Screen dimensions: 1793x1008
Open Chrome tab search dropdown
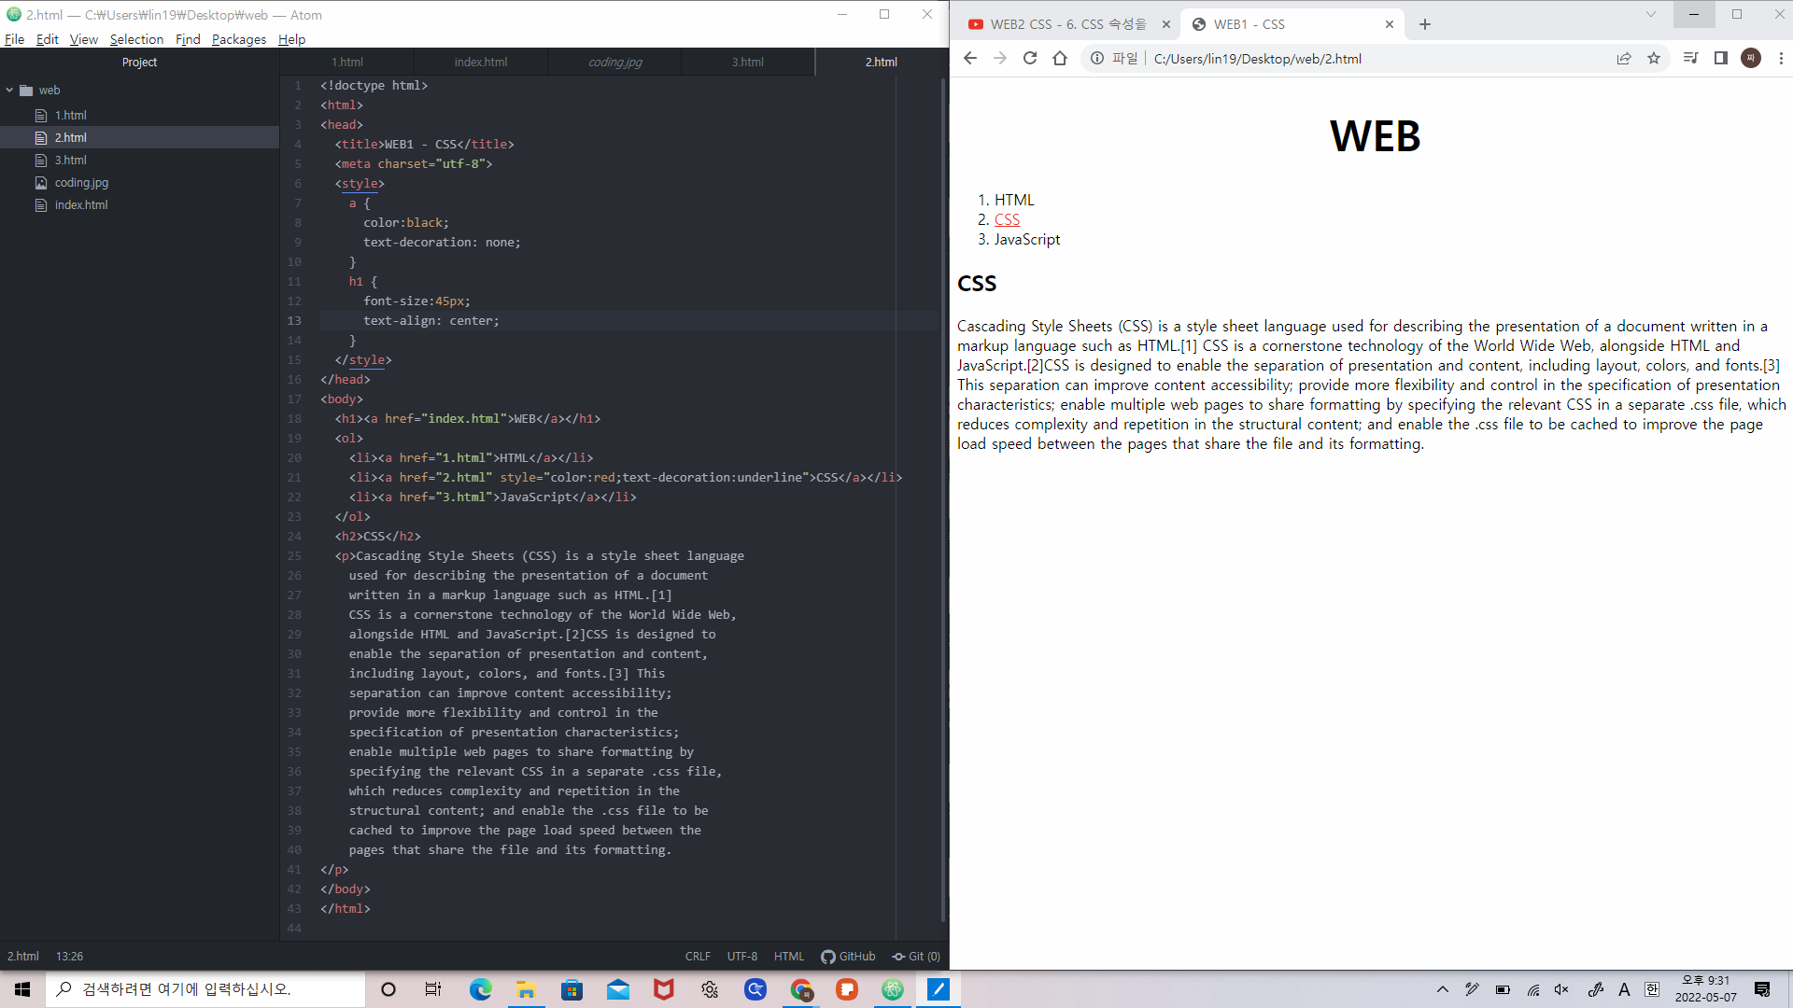(x=1650, y=14)
